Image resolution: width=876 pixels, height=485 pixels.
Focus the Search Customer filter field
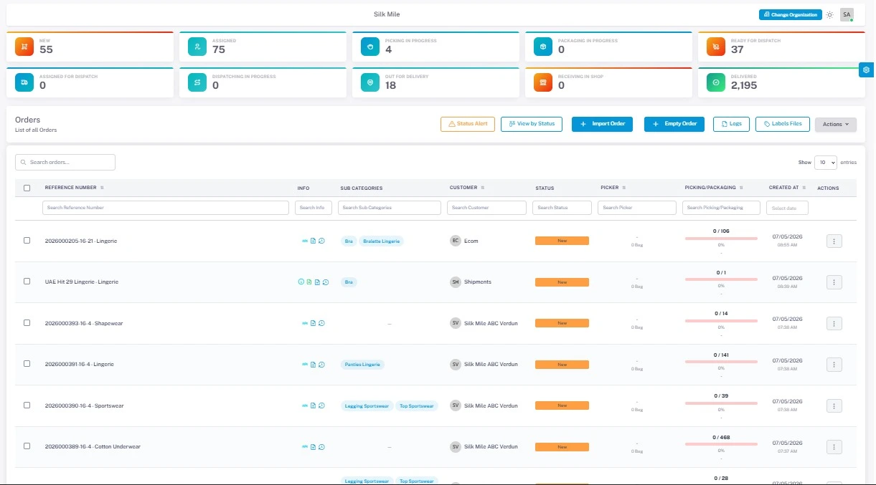click(486, 208)
